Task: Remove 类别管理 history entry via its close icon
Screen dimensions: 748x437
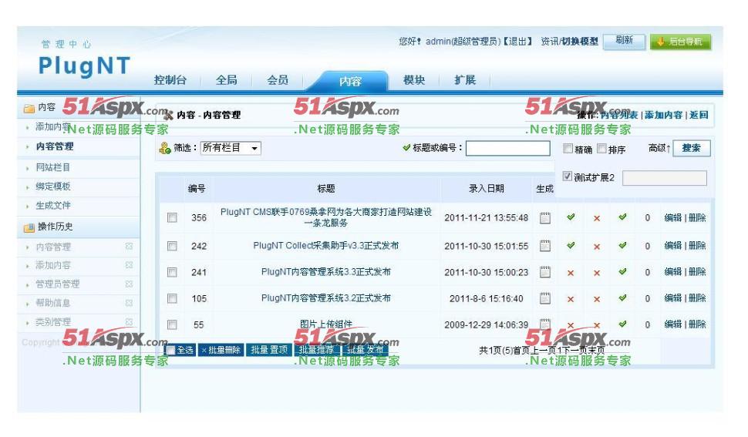Action: 129,322
